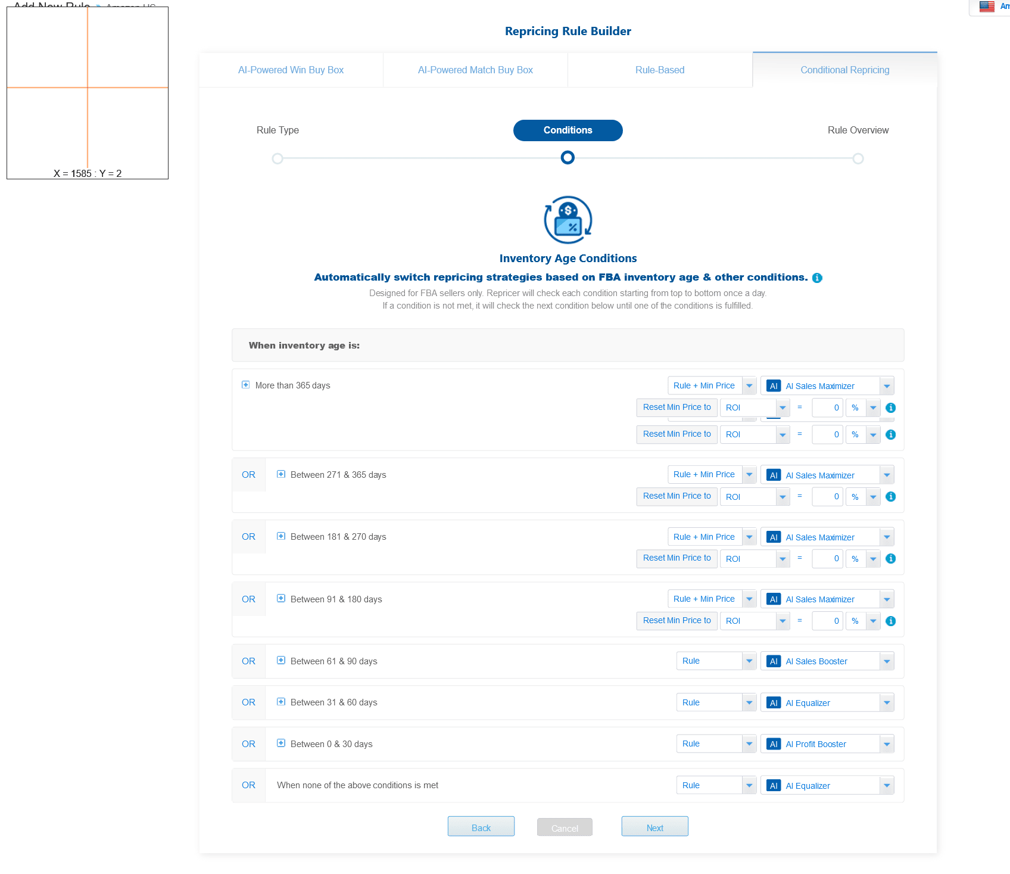Image resolution: width=1010 pixels, height=874 pixels.
Task: Click the info icon beside the inventory age headline
Action: coord(817,278)
